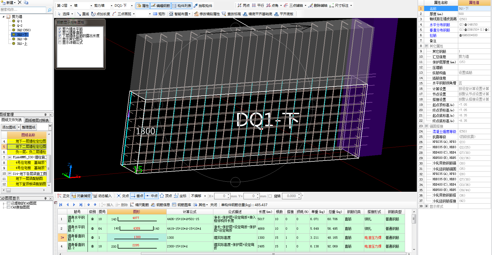Check the 旋转 rotate checkbox
492x255 pixels.
pos(270,196)
